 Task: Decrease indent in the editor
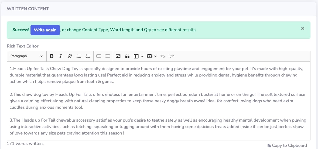coord(108,56)
